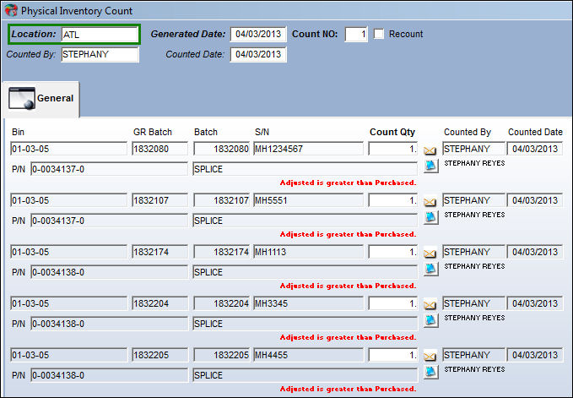The width and height of the screenshot is (573, 398).
Task: Select S/N field MH4455
Action: (308, 355)
